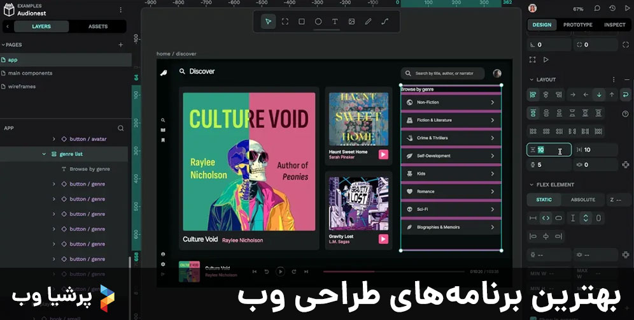Toggle independent margin values icon
This screenshot has width=634, height=320.
[626, 254]
